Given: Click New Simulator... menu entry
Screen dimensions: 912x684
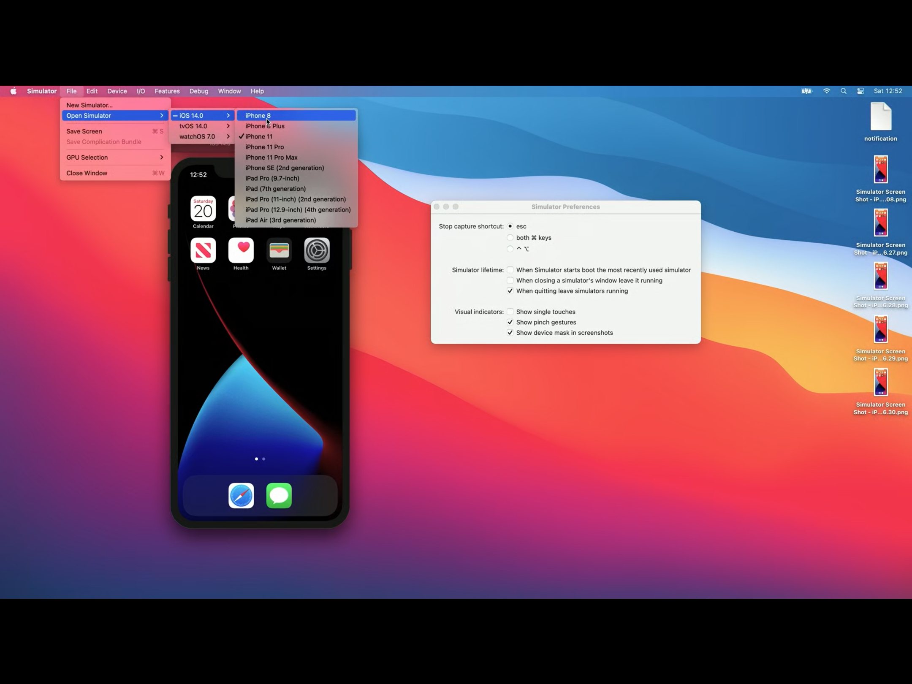Looking at the screenshot, I should pos(90,105).
